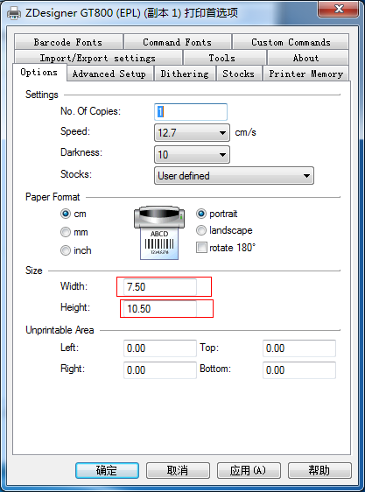Click the Width field showing 7.50
Viewport: 365px width, 492px height.
click(x=160, y=287)
